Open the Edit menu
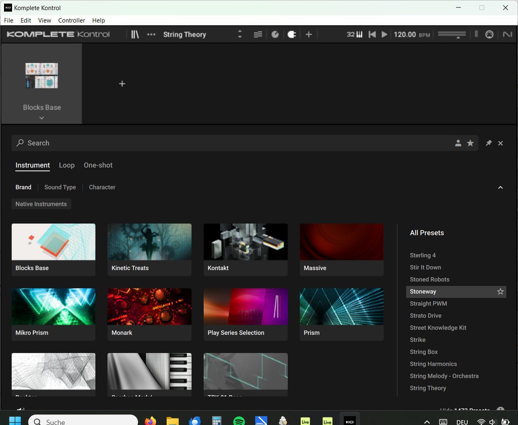The height and width of the screenshot is (425, 518). (26, 20)
